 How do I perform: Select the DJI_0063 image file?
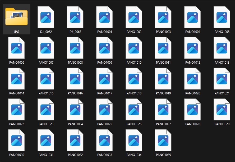(x=75, y=17)
